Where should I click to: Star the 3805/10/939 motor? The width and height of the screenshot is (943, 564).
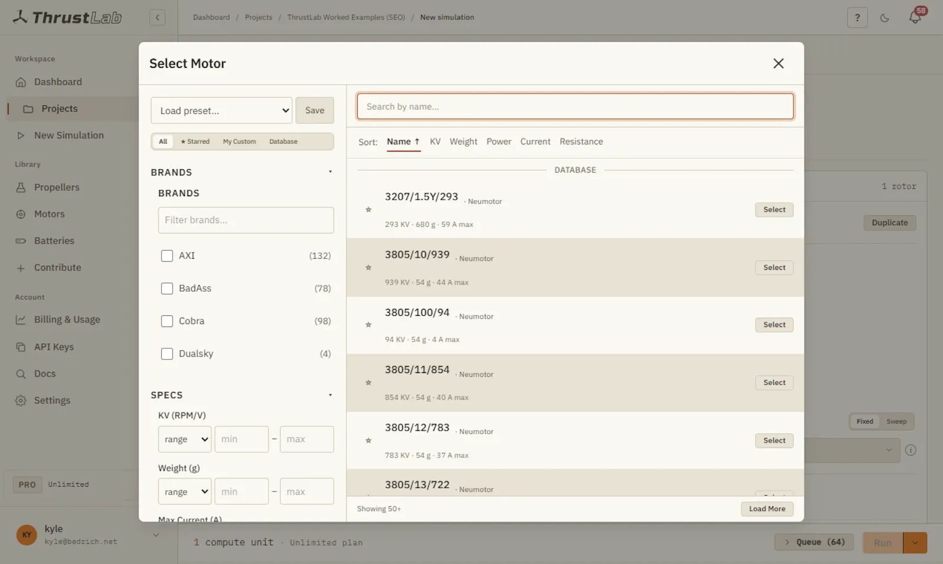[368, 268]
